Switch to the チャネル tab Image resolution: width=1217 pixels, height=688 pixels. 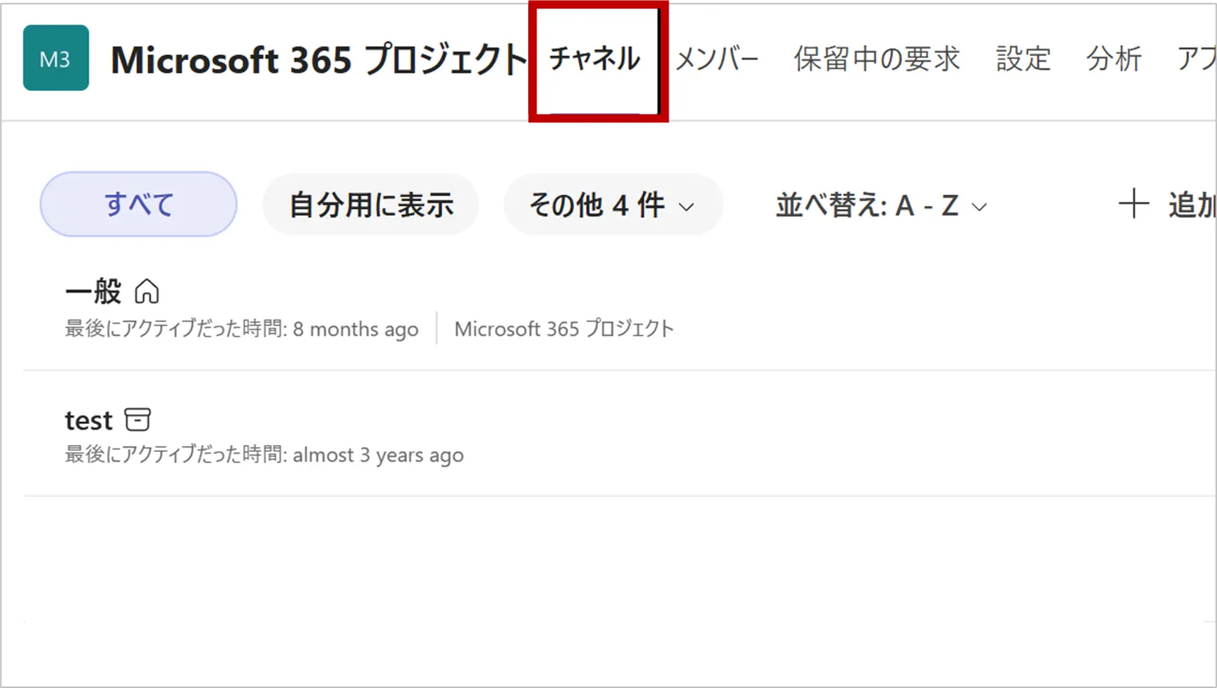595,59
